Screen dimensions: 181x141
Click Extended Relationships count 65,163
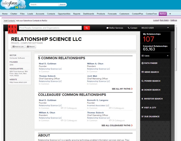149,49
